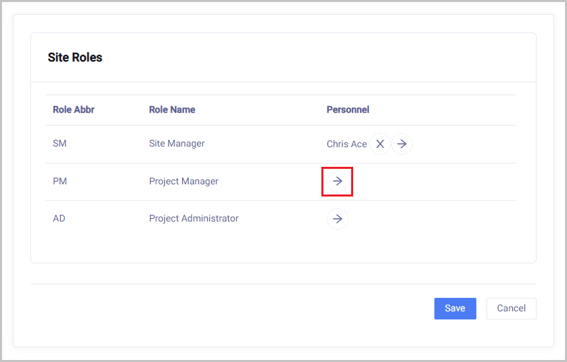This screenshot has width=567, height=362.
Task: Save the site roles
Action: pyautogui.click(x=455, y=308)
